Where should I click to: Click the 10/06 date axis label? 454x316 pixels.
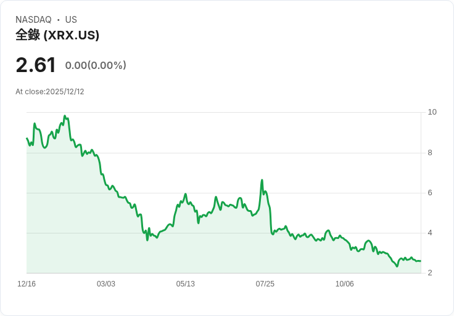344,283
